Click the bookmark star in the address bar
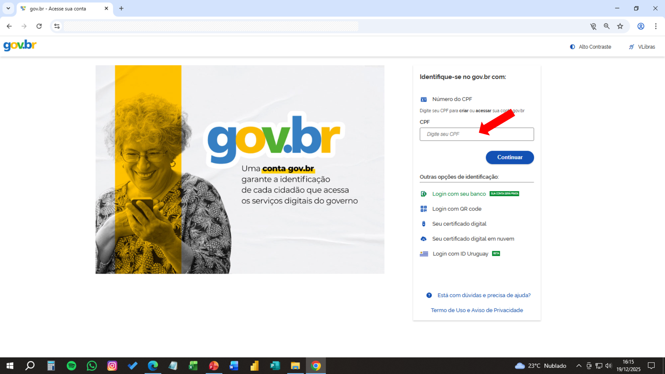The height and width of the screenshot is (374, 665). 621,26
